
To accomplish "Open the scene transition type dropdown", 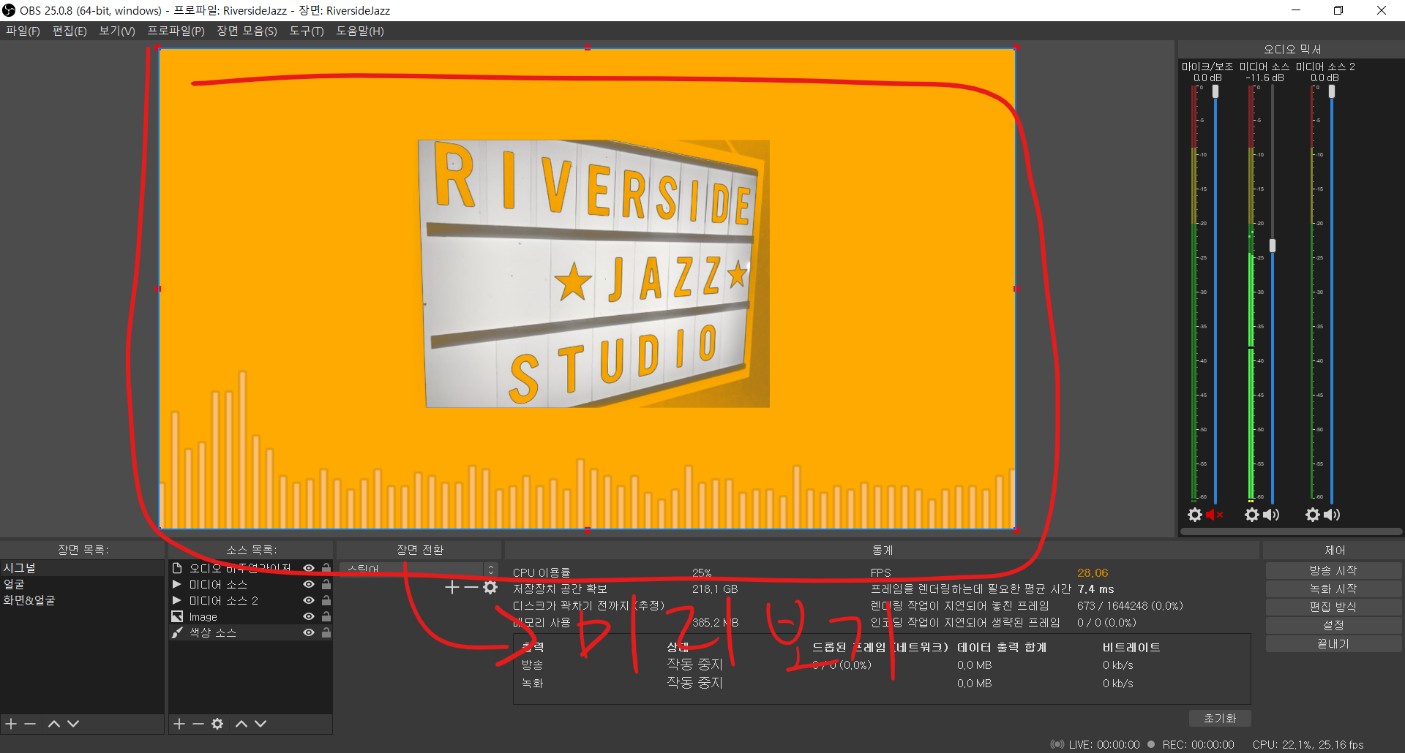I will tap(417, 569).
